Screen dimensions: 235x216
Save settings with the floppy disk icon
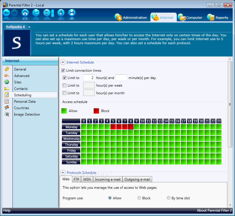(x=72, y=13)
